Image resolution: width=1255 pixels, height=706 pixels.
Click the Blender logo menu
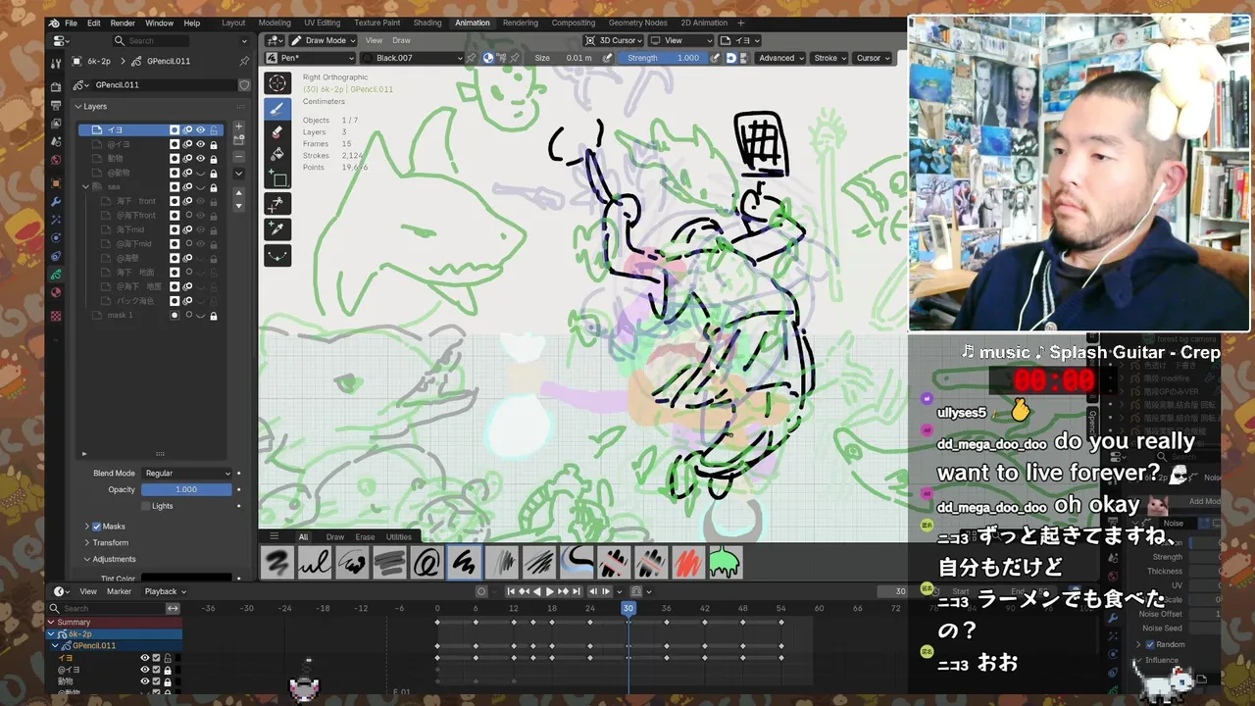click(x=54, y=23)
